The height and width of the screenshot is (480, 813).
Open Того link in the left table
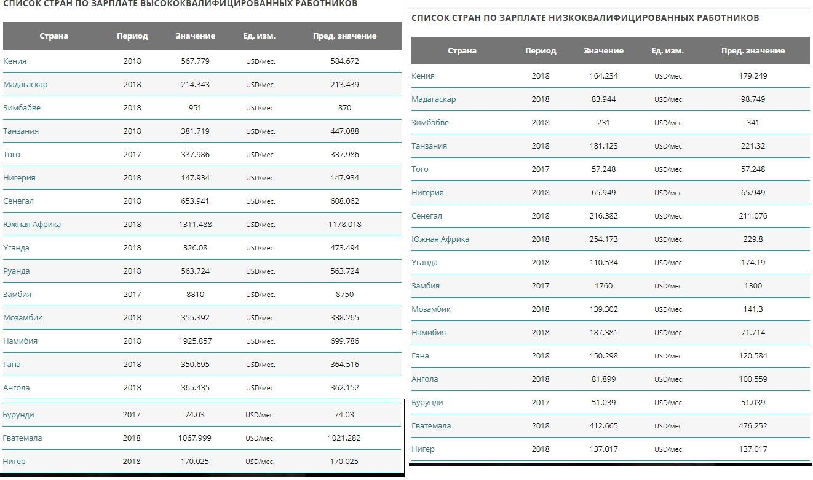tap(12, 155)
